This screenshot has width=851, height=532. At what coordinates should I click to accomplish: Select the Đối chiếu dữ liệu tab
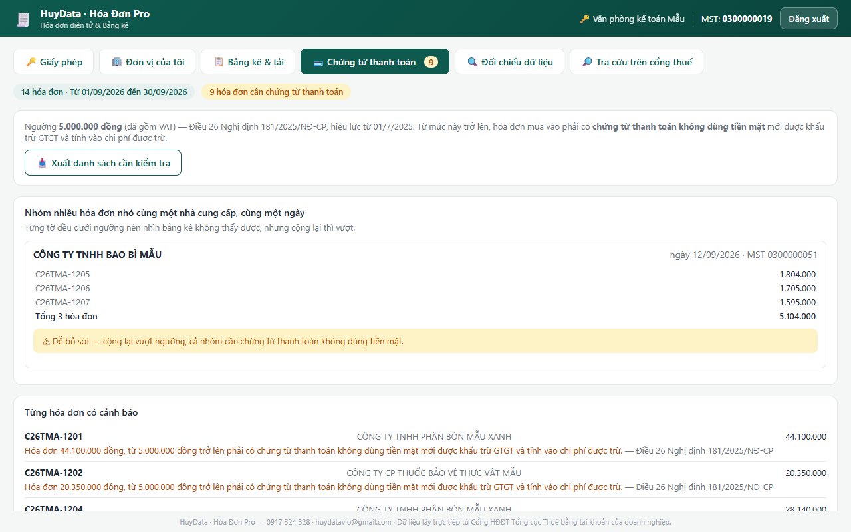click(509, 62)
